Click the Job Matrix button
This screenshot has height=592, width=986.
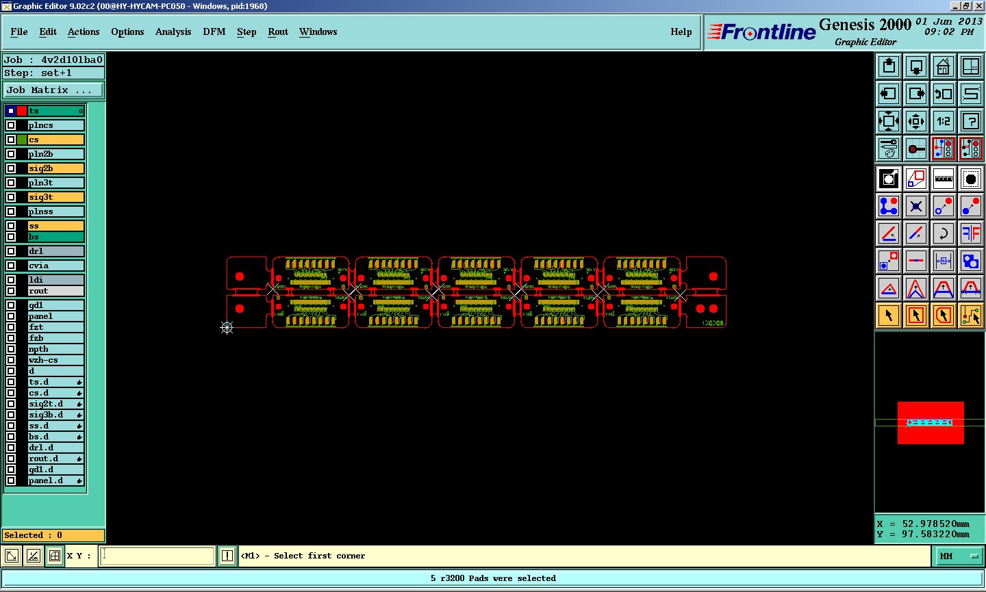tap(53, 90)
